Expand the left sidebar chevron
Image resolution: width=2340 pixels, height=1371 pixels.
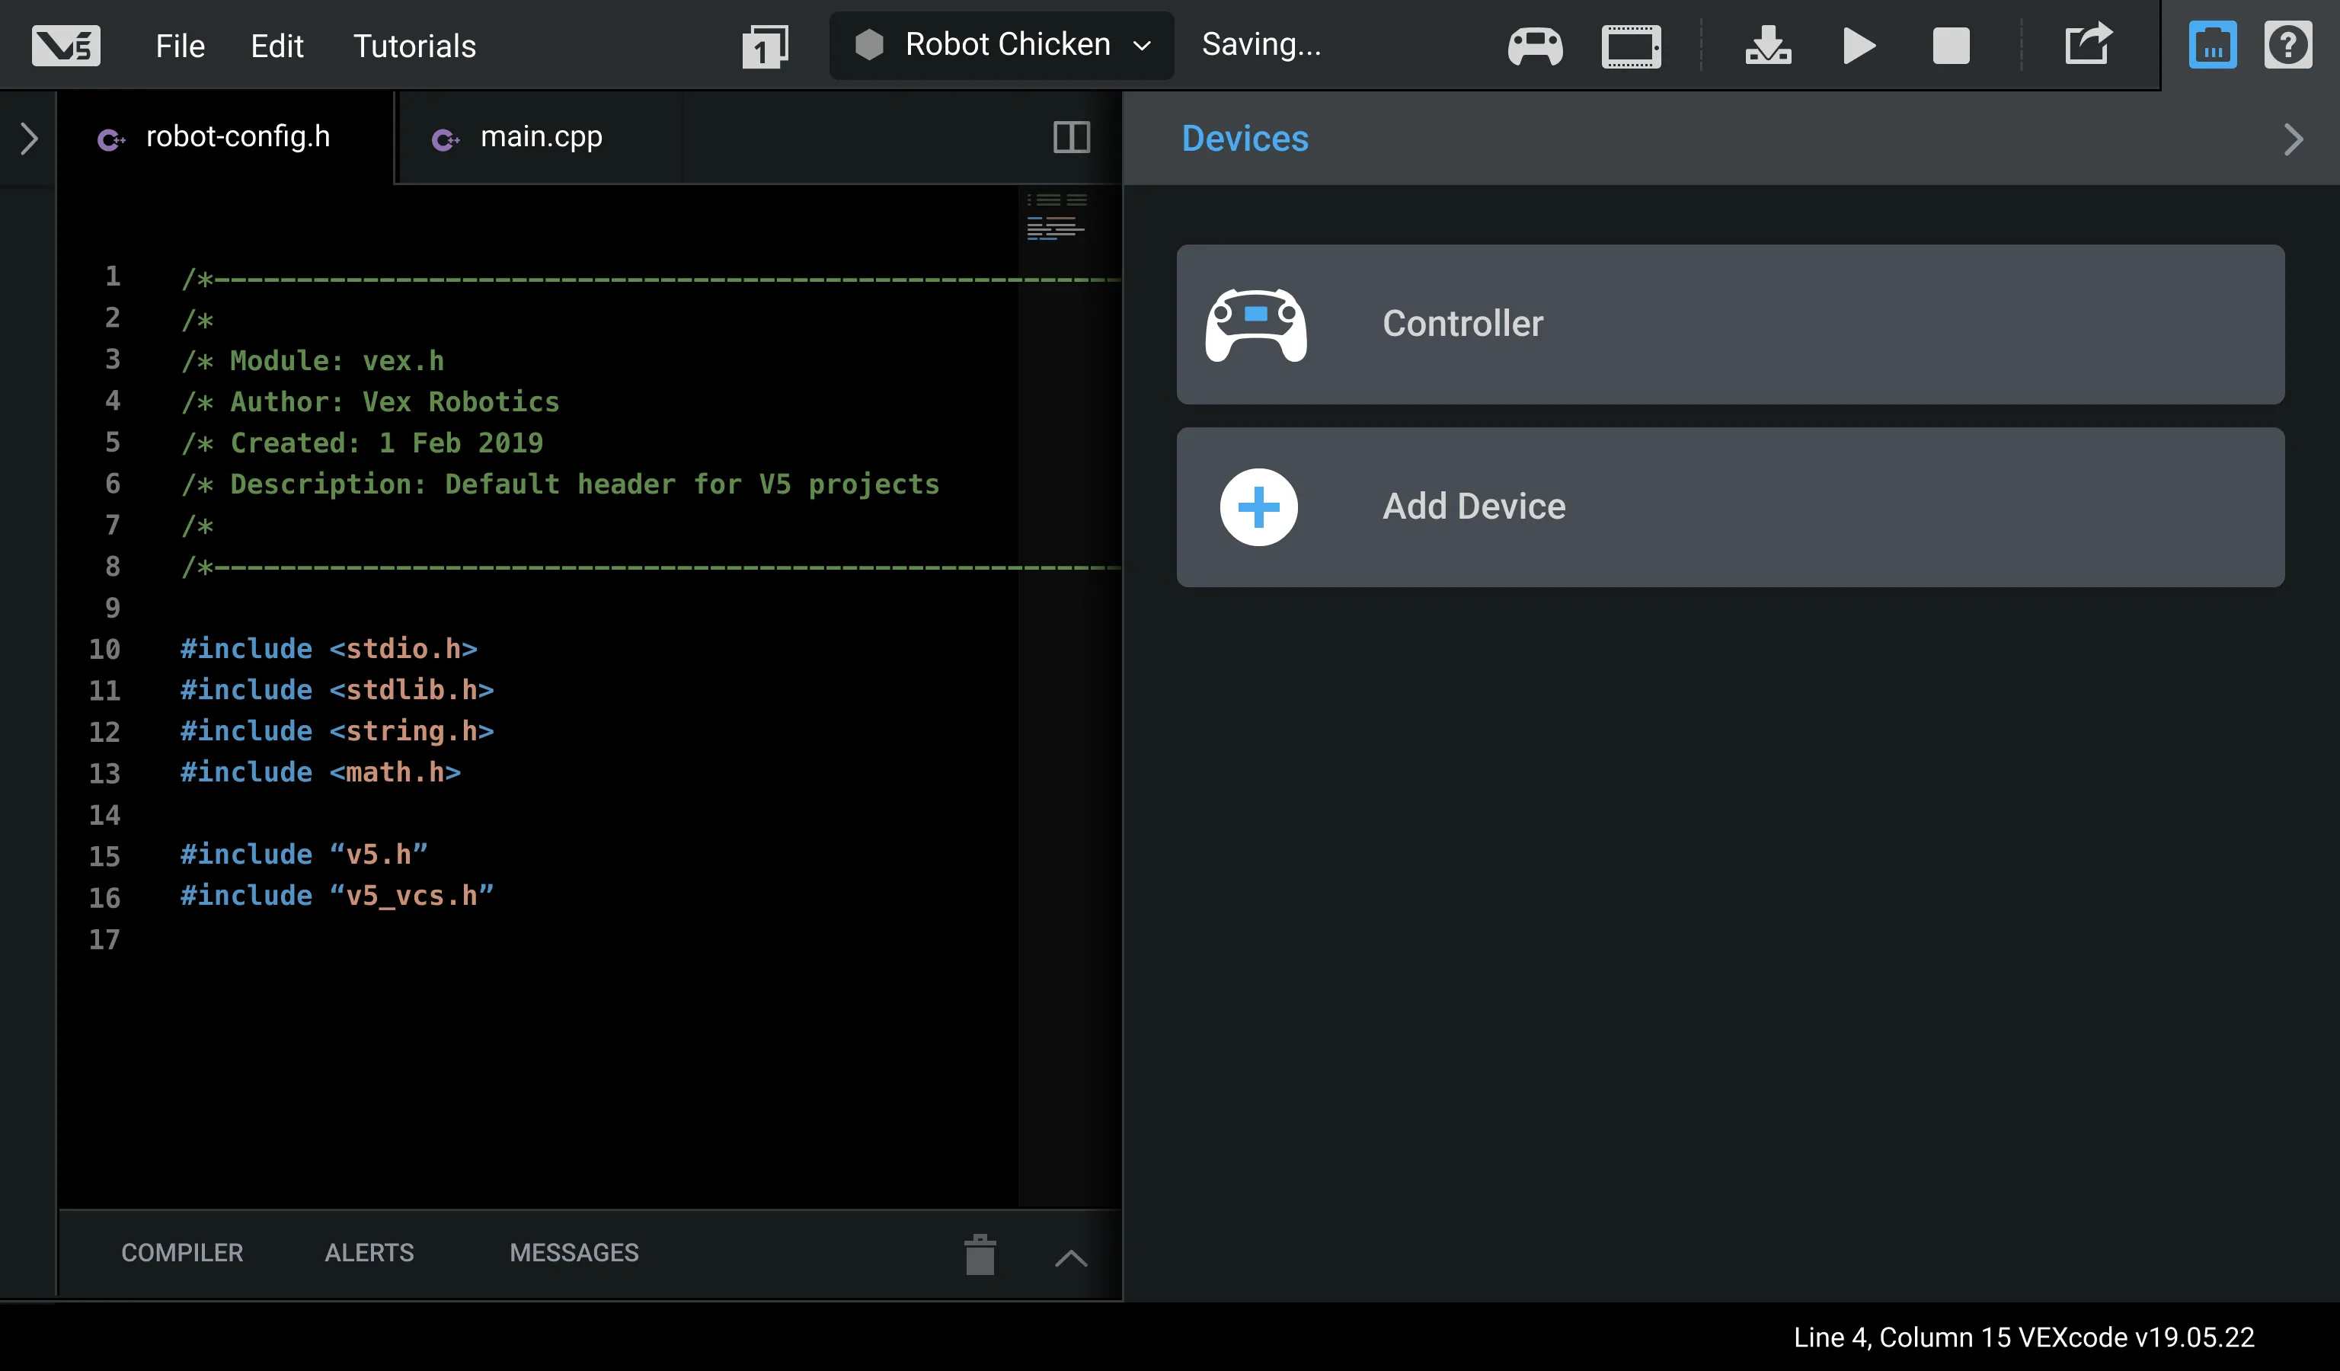[x=29, y=139]
